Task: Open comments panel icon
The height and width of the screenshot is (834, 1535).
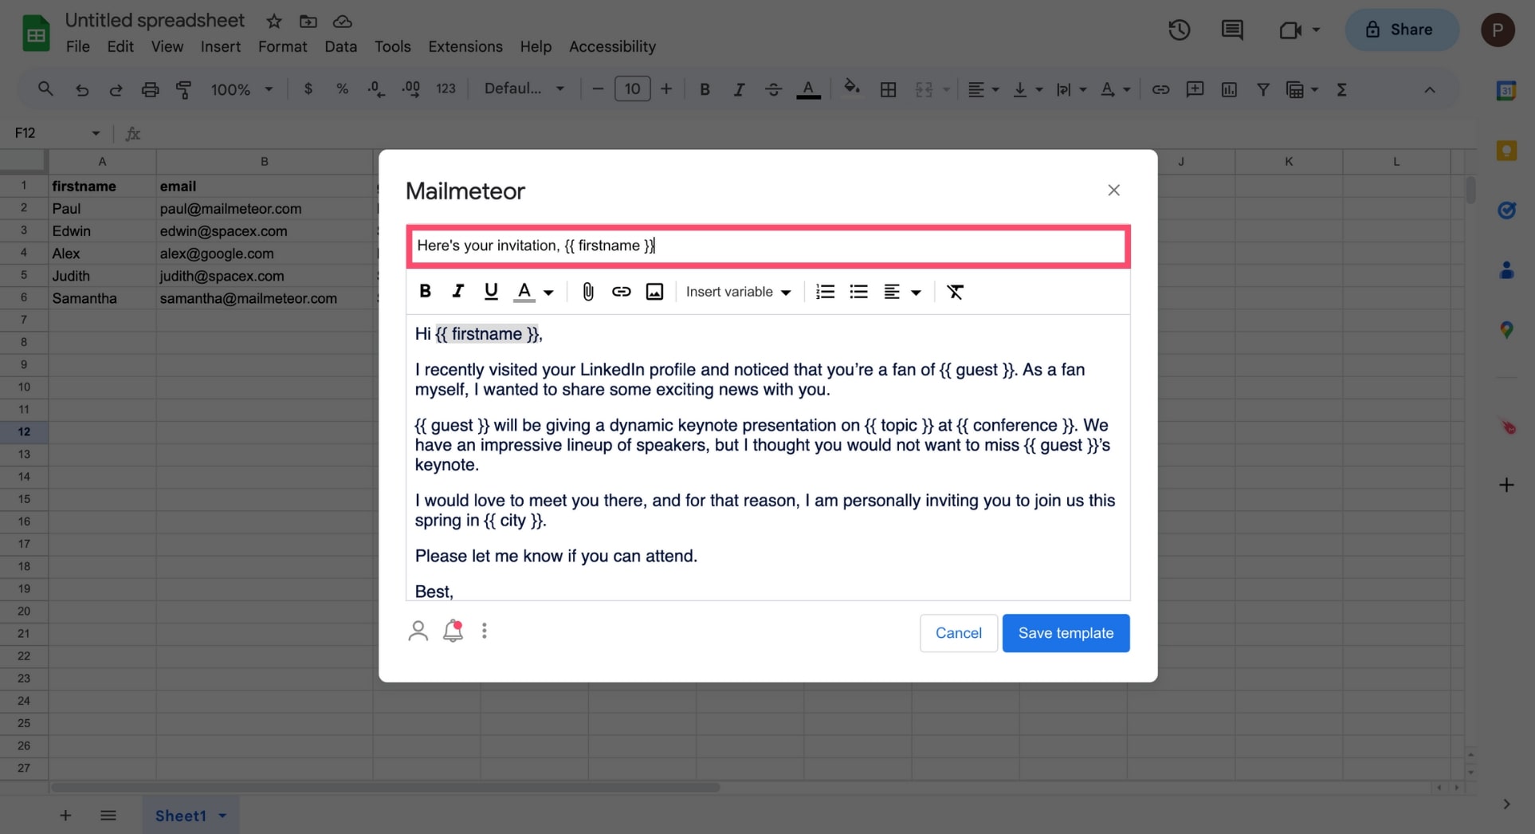Action: pos(1232,30)
